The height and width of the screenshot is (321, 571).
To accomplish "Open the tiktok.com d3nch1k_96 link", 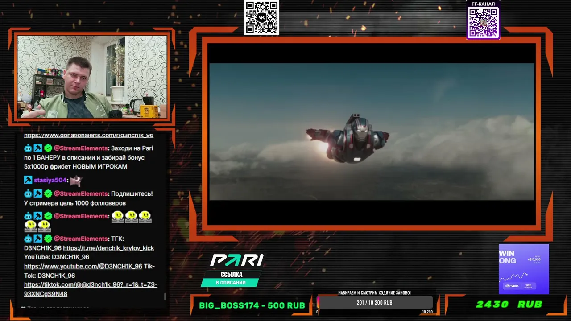I will (x=91, y=289).
